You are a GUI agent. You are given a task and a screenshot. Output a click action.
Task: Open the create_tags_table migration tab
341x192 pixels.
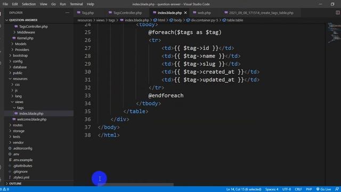(261, 13)
